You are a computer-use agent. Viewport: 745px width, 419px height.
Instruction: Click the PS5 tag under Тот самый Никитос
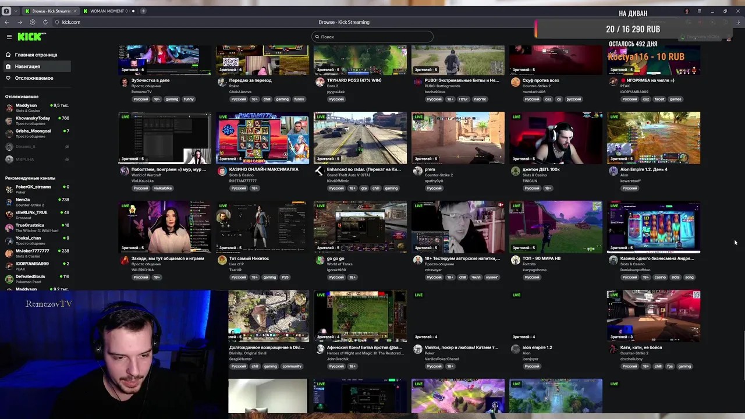pyautogui.click(x=285, y=277)
